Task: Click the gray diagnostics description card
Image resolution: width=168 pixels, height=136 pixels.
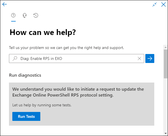Action: [x=82, y=104]
